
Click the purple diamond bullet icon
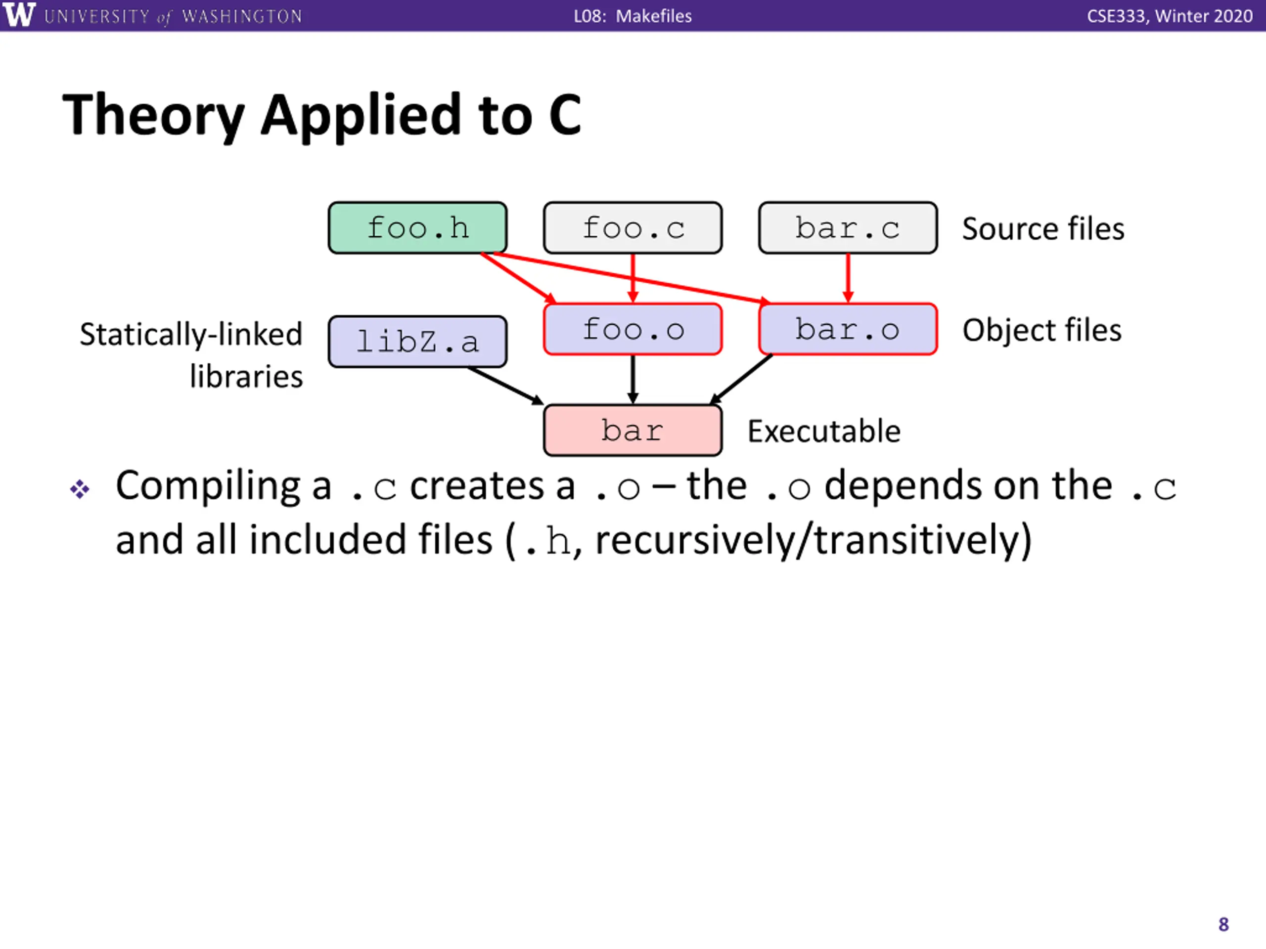(x=80, y=489)
